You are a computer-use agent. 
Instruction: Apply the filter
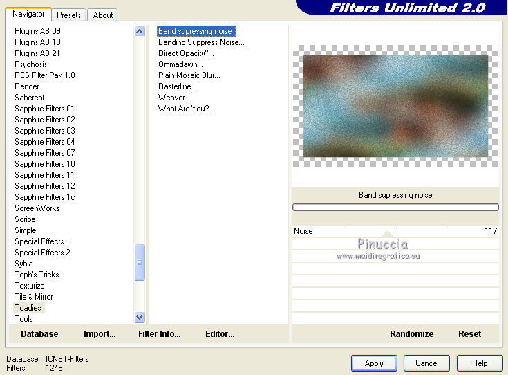click(374, 363)
